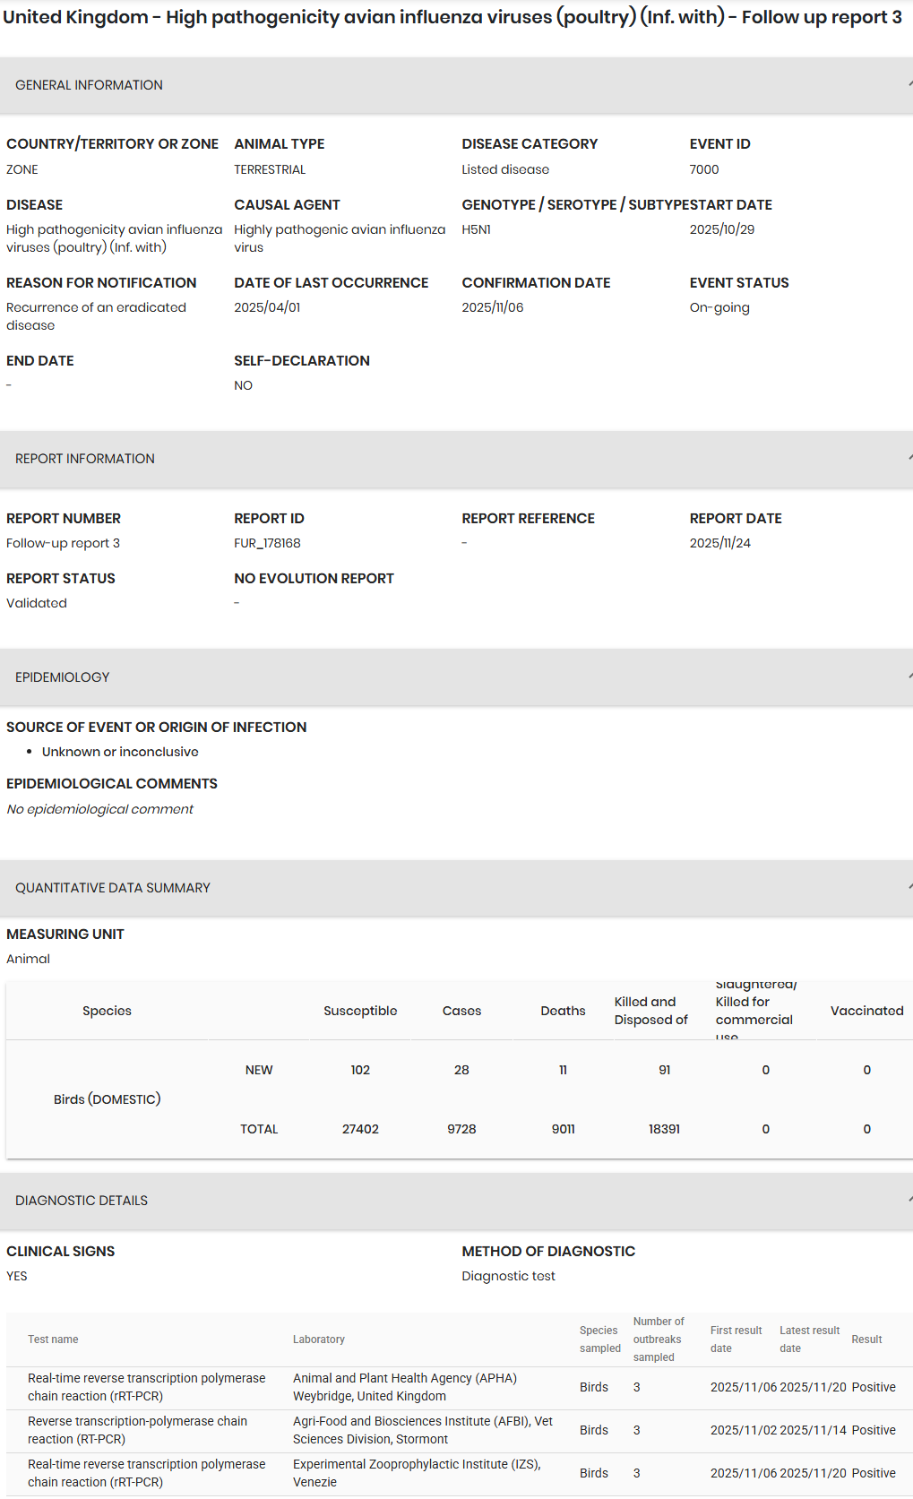Select the first result date 2025/11/02
Screen dimensions: 913x1499
click(744, 1430)
